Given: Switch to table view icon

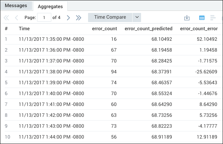Looking at the screenshot, I should click(202, 18).
